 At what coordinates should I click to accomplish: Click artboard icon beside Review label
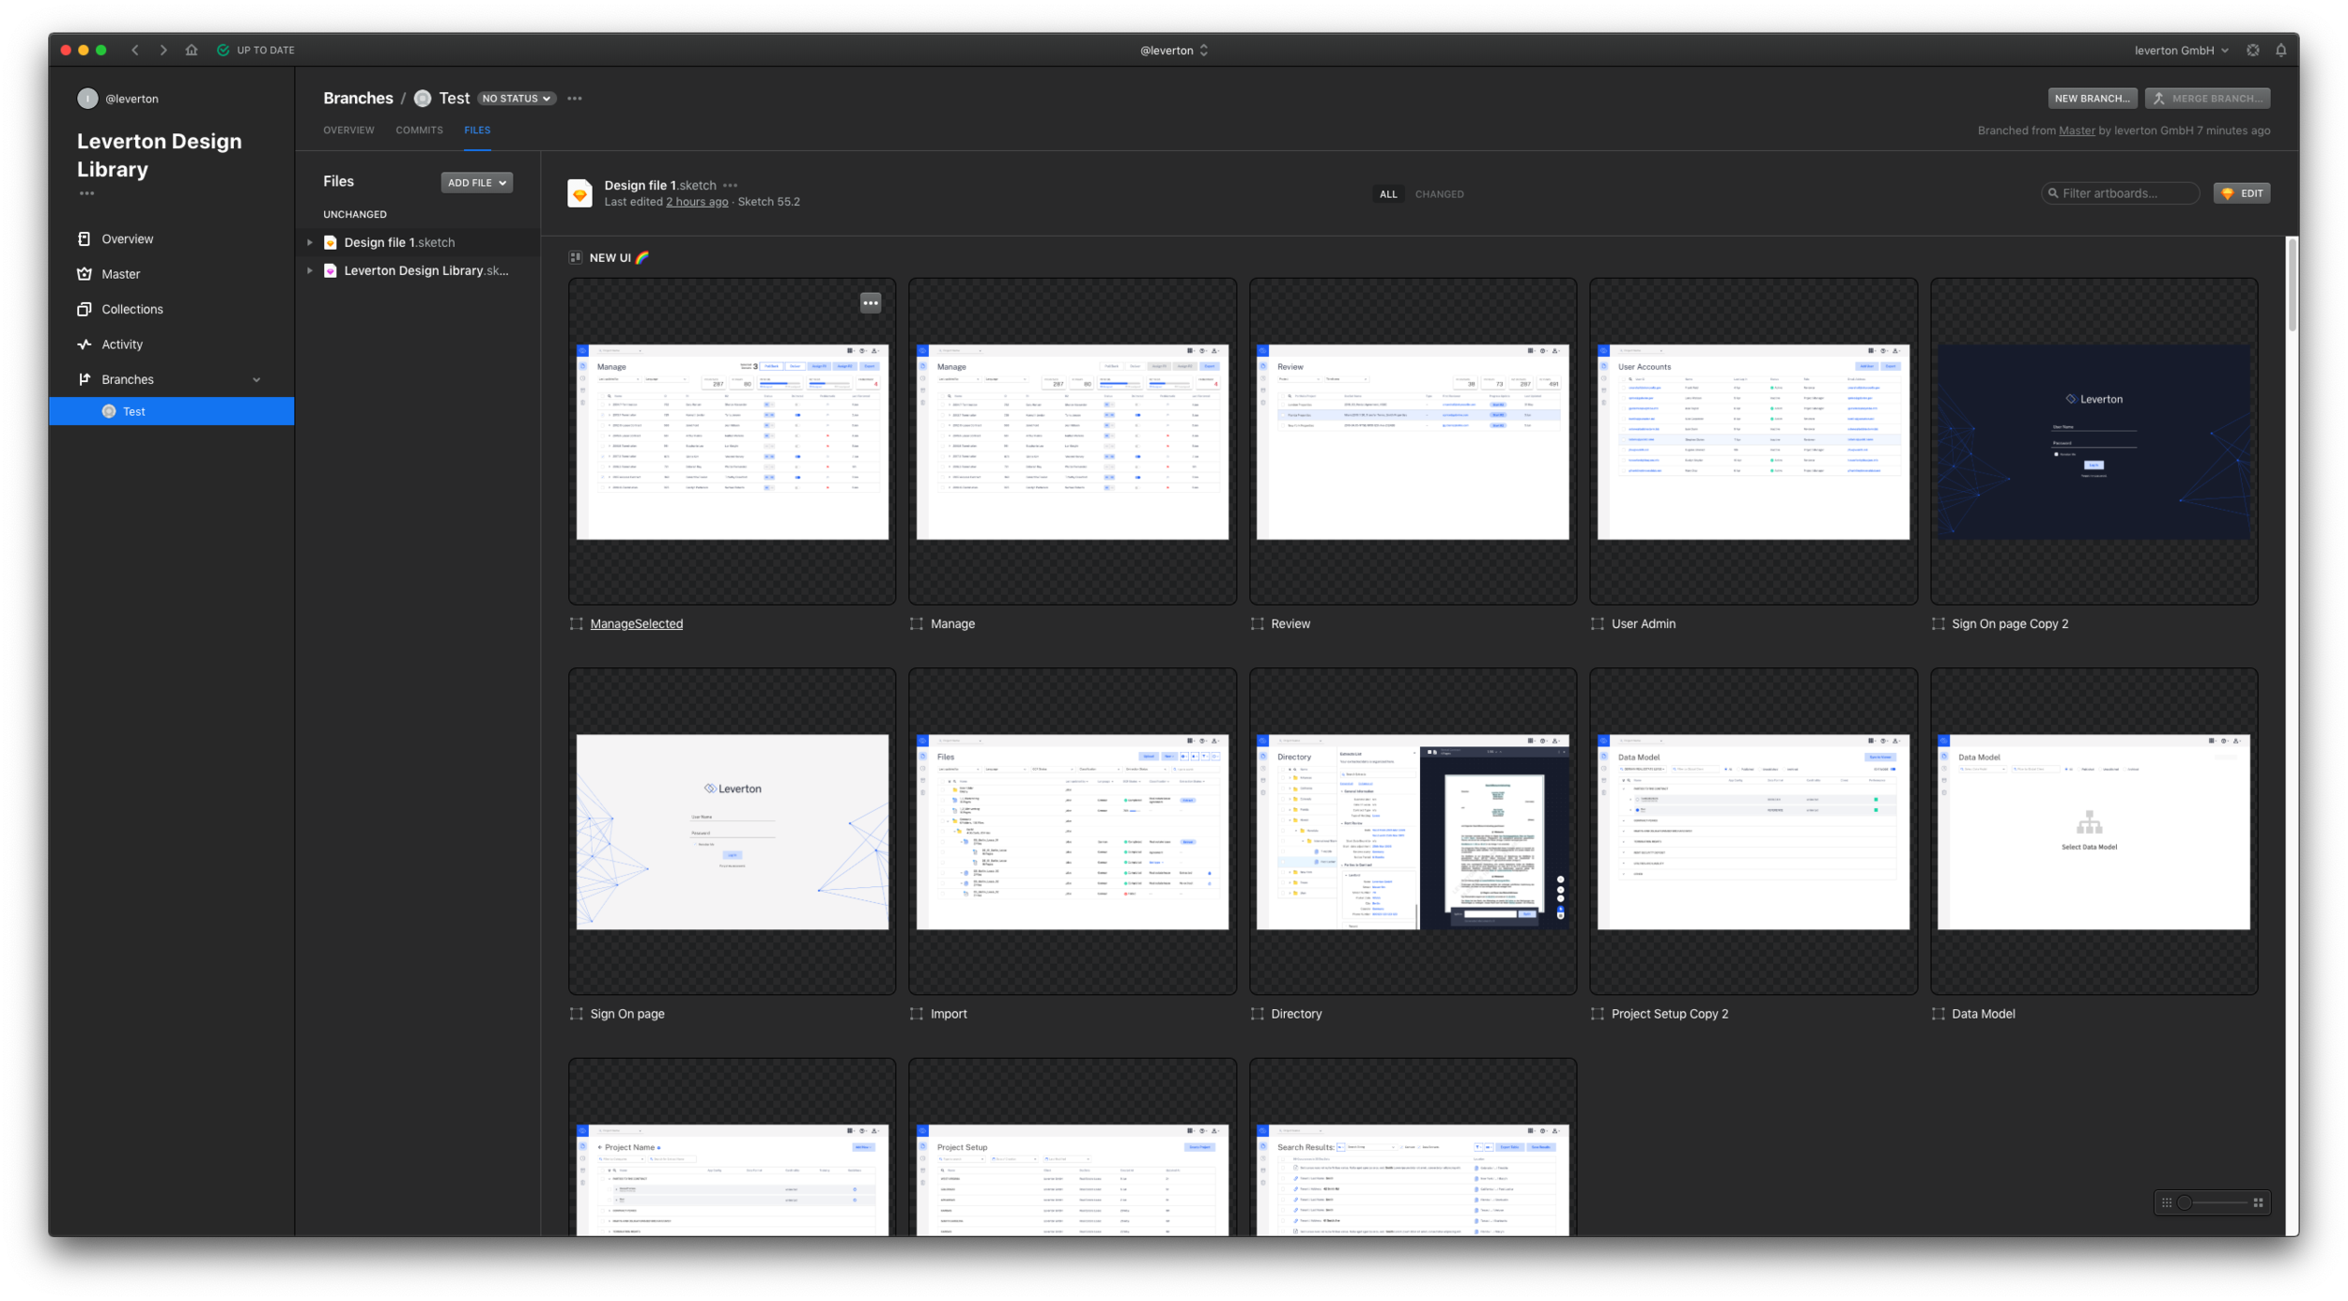coord(1258,623)
